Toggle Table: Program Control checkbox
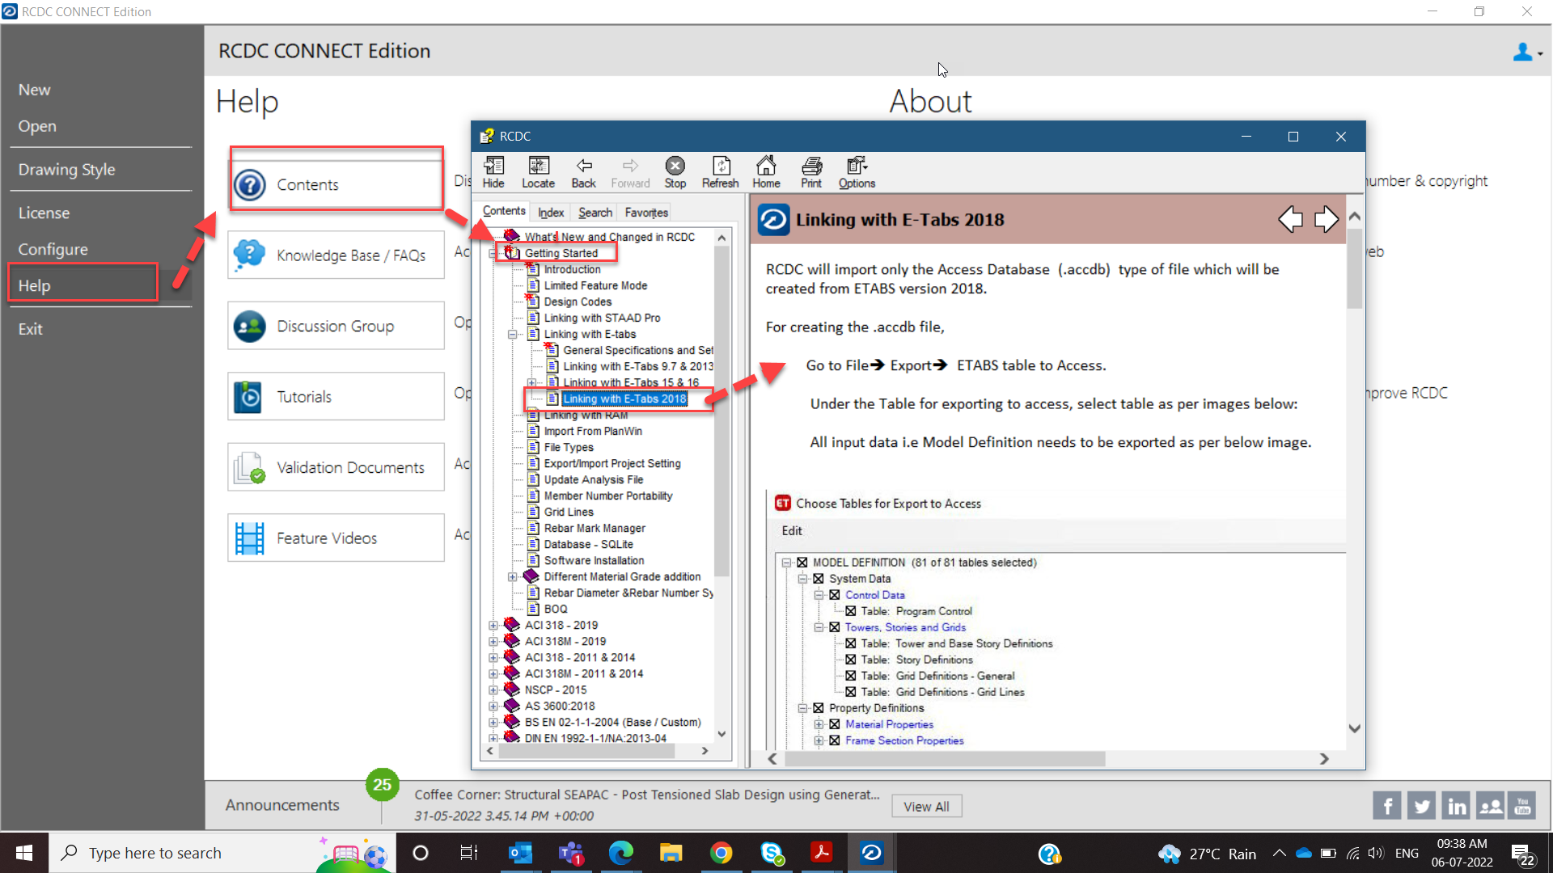 [x=851, y=611]
